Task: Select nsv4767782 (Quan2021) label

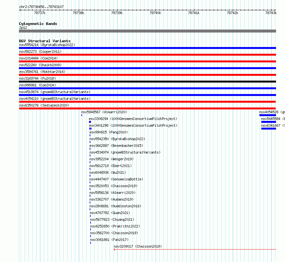Action: click(110, 213)
